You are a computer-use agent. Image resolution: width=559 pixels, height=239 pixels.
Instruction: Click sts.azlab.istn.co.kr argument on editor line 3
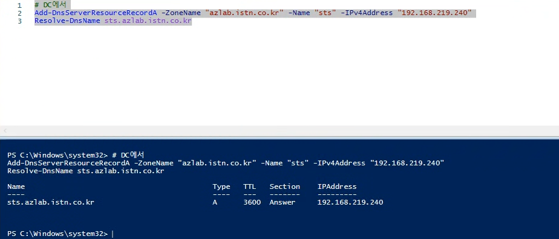(148, 21)
